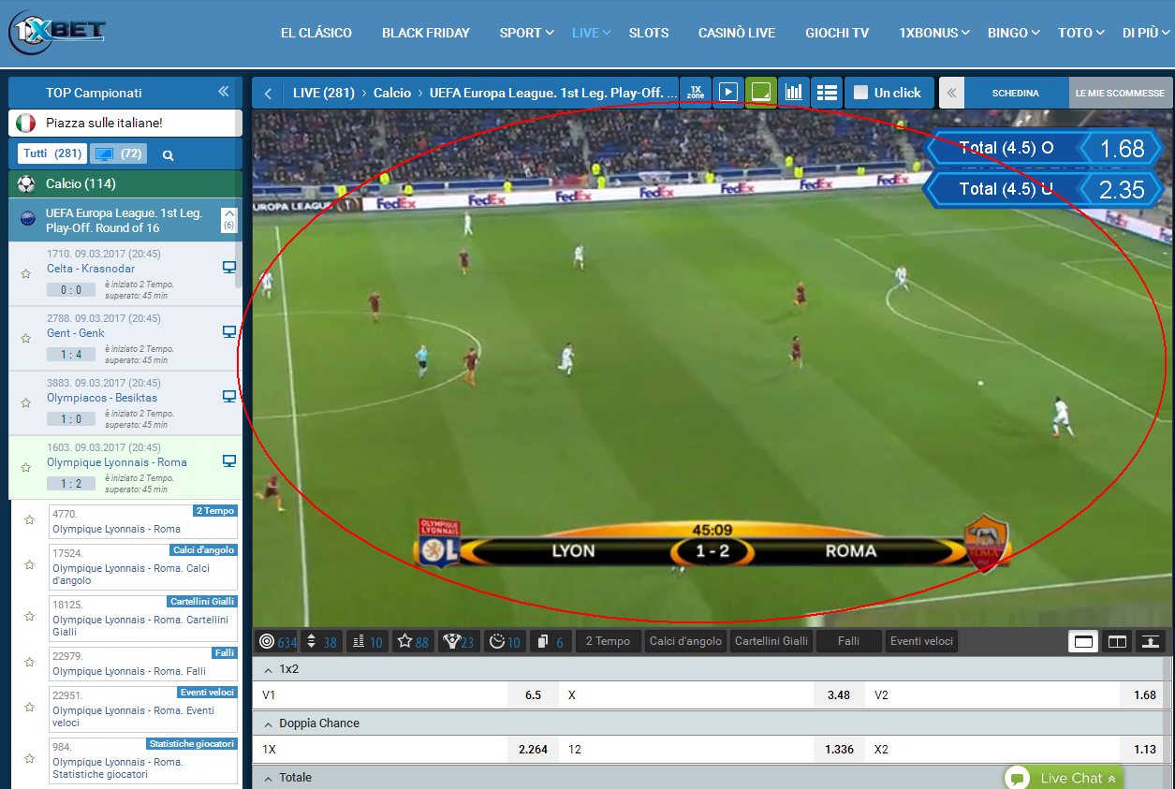Select single-column markets layout

click(x=1084, y=641)
